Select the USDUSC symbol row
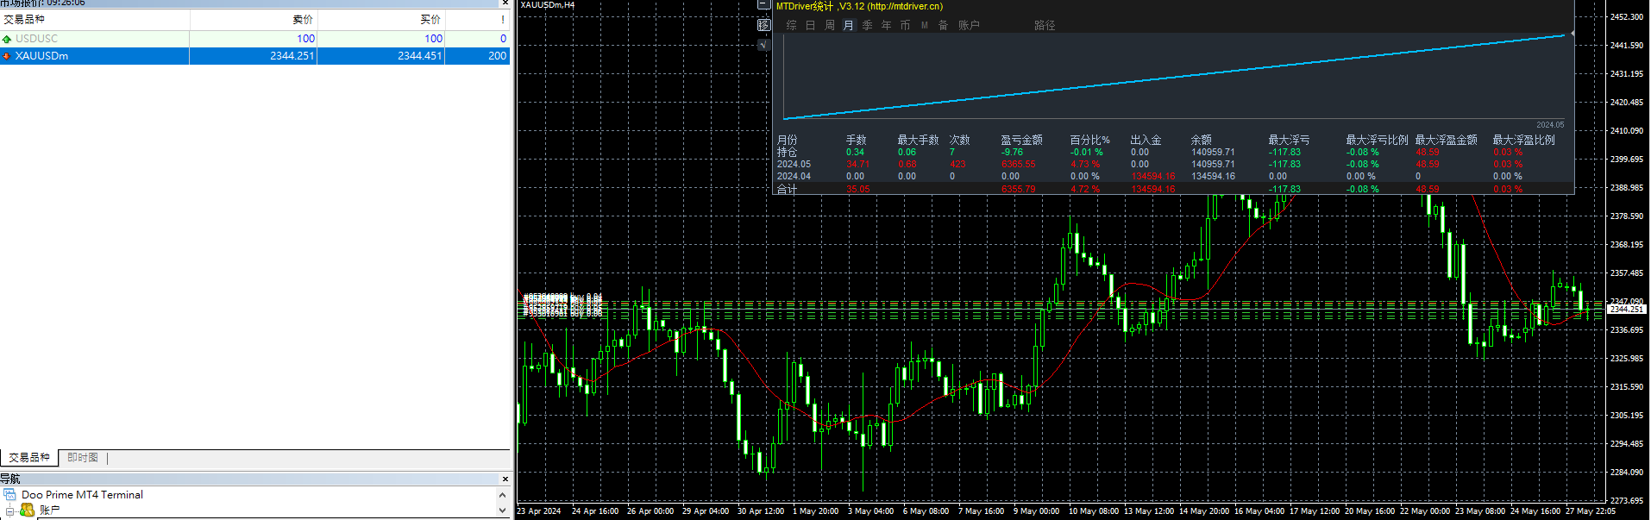Viewport: 1651px width, 520px height. (255, 39)
